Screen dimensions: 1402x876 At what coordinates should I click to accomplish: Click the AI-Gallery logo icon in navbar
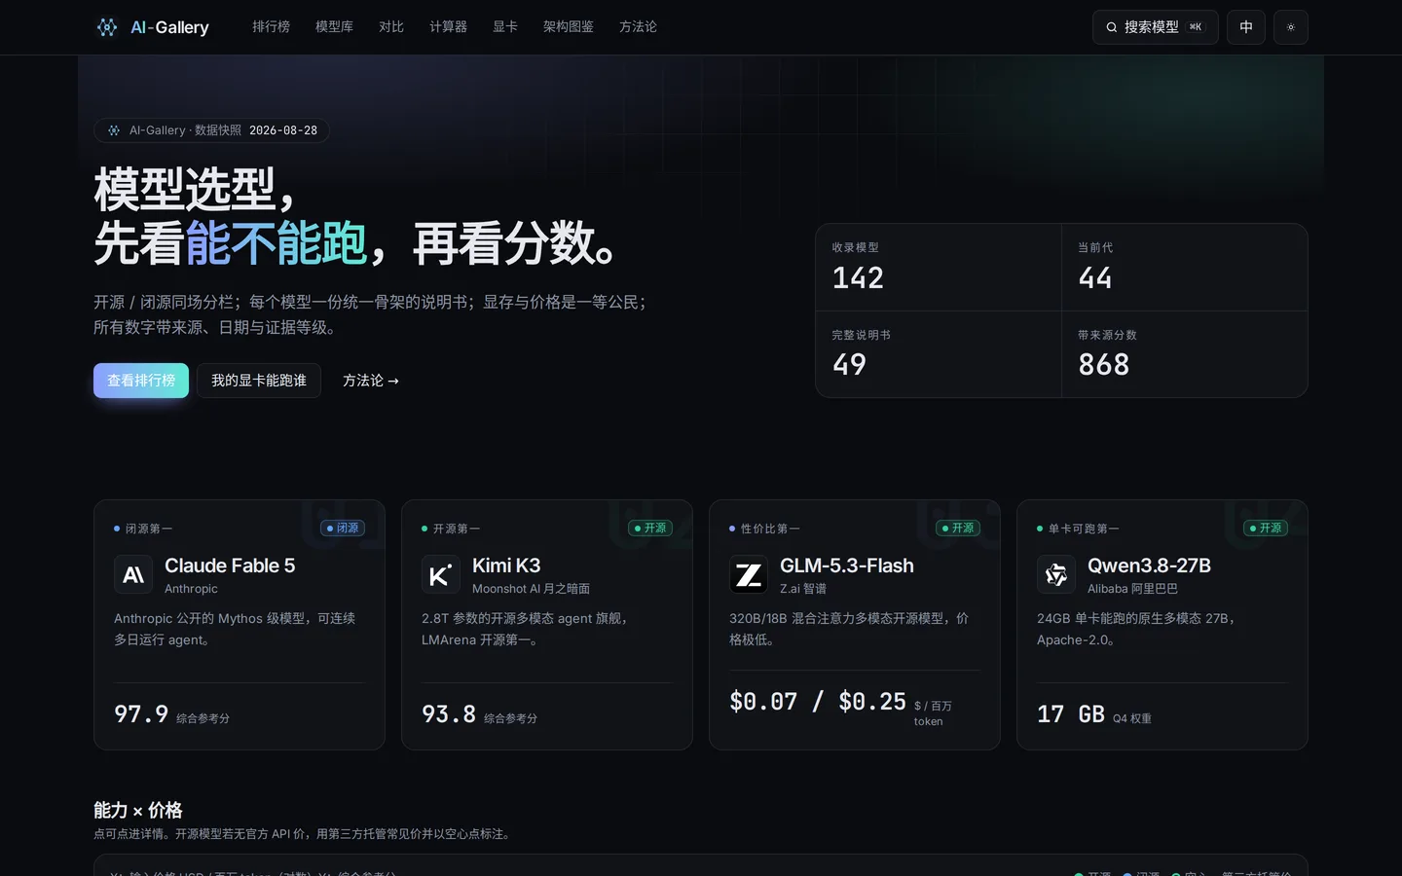coord(107,27)
